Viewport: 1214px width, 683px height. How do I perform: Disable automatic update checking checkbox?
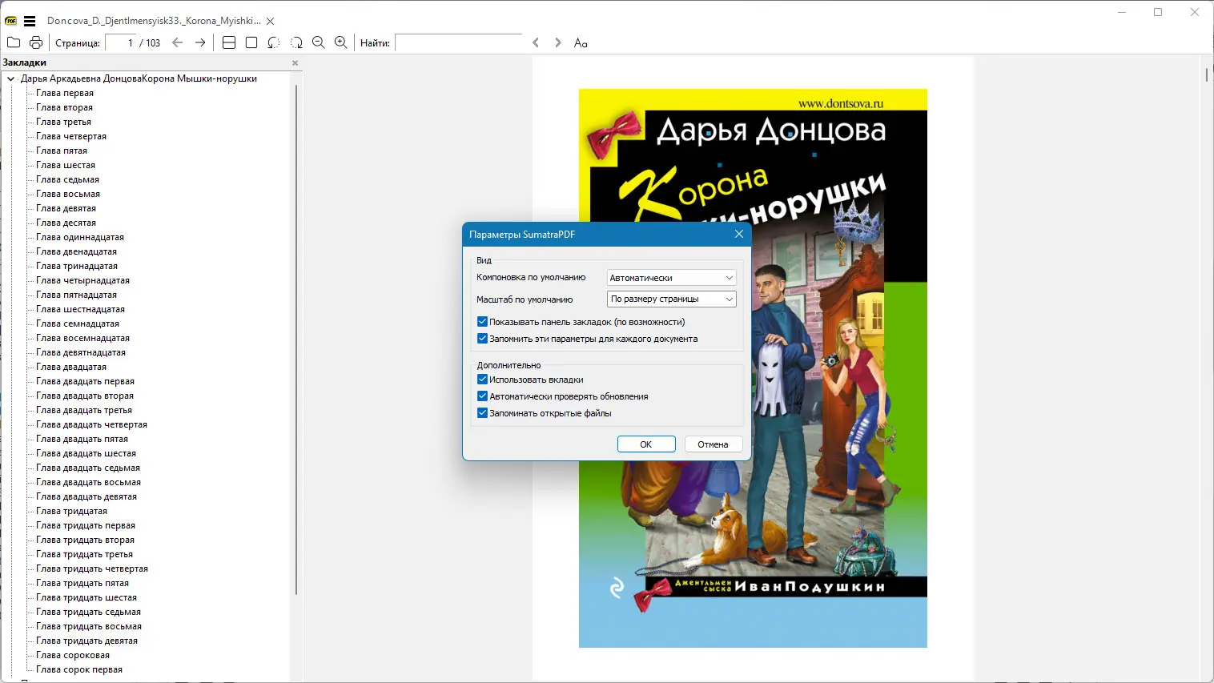pyautogui.click(x=482, y=396)
